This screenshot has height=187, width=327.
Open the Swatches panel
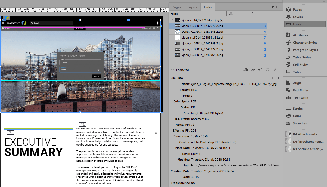pyautogui.click(x=300, y=123)
